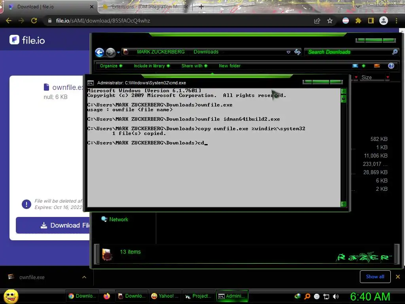This screenshot has width=405, height=304.
Task: Expand the Explorer address bar dropdown
Action: 288,52
